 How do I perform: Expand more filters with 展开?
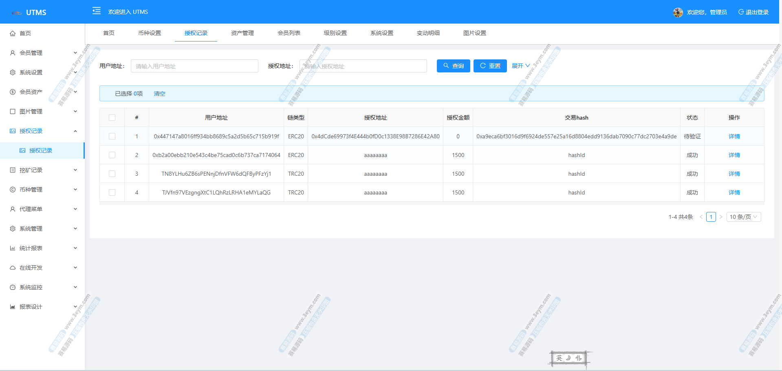point(520,66)
